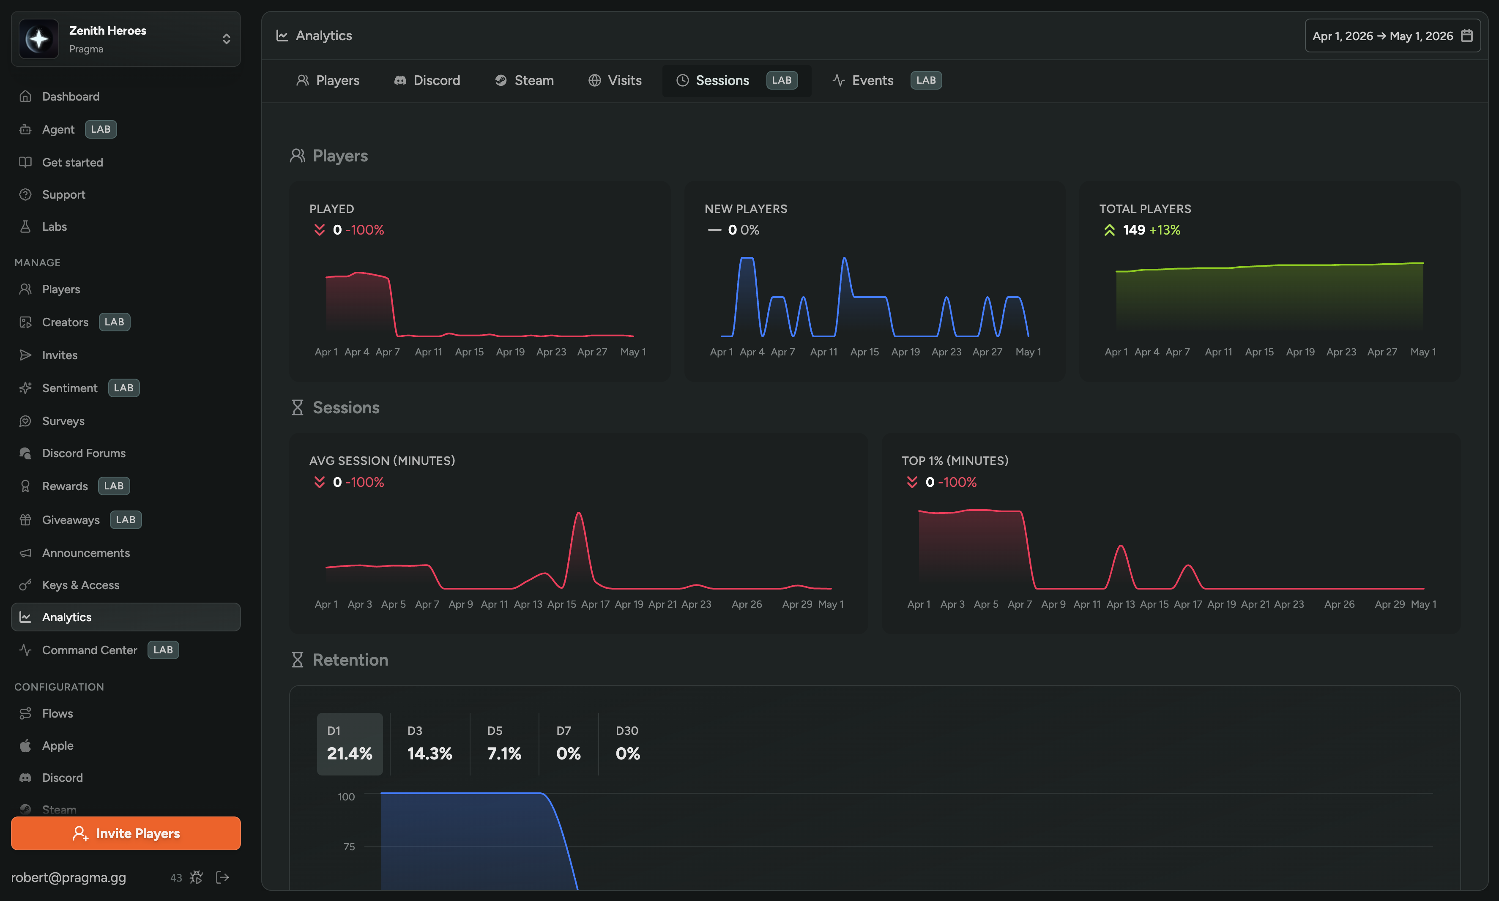Open the Agent page in the sidebar
1499x901 pixels.
click(x=126, y=129)
